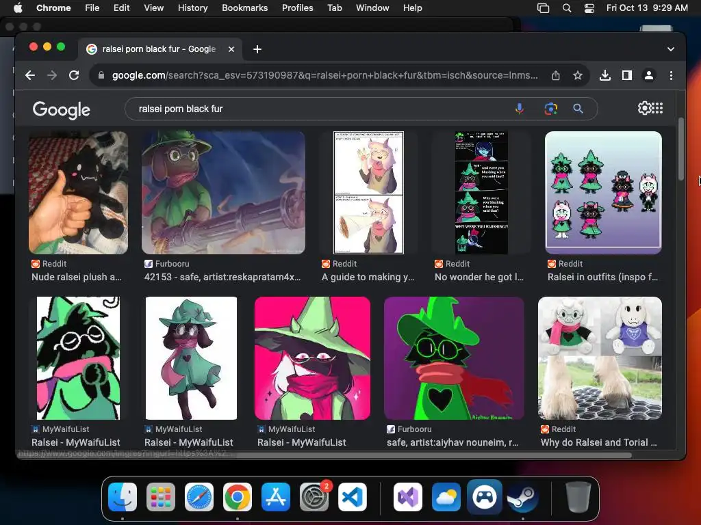The width and height of the screenshot is (701, 525).
Task: Open the Apple menu
Action: click(18, 8)
